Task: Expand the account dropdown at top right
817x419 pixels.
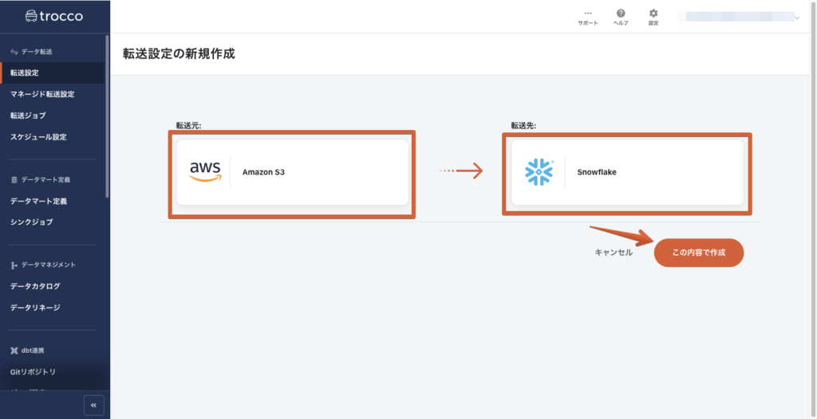Action: pos(796,17)
